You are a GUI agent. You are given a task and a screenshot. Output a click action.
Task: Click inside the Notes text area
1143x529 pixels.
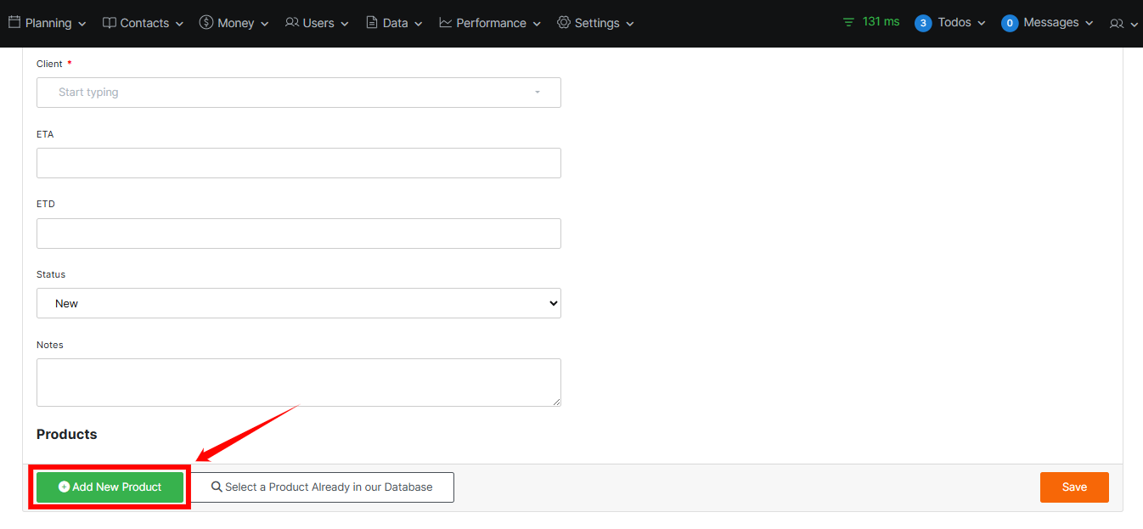click(x=298, y=381)
